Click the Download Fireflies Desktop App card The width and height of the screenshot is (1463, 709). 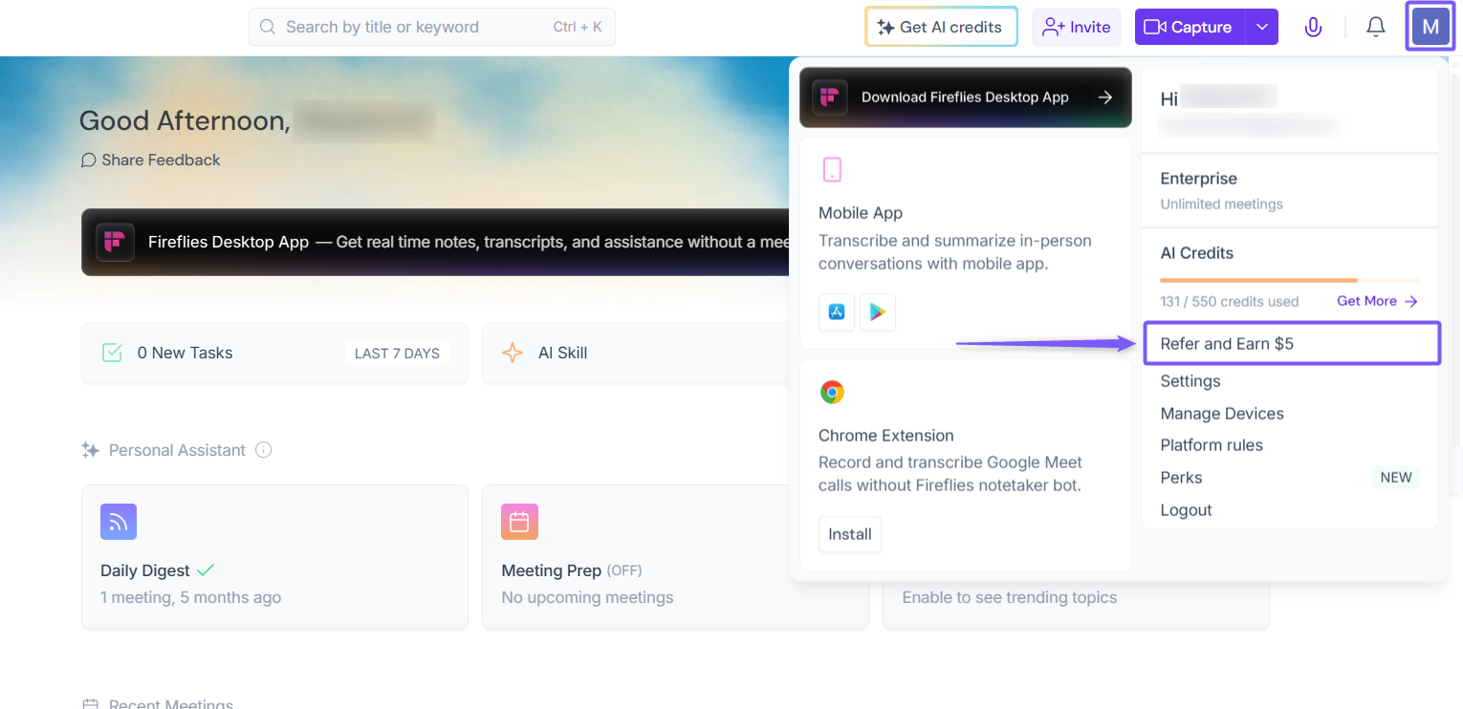[966, 97]
